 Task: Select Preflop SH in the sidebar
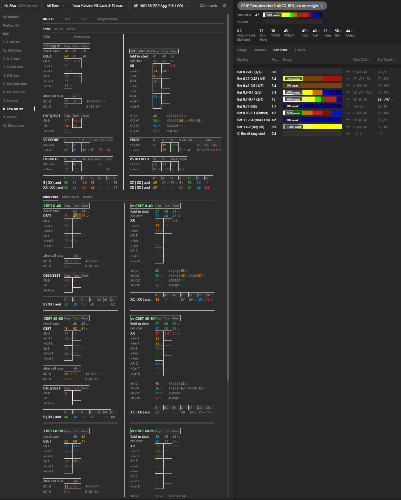pyautogui.click(x=11, y=25)
